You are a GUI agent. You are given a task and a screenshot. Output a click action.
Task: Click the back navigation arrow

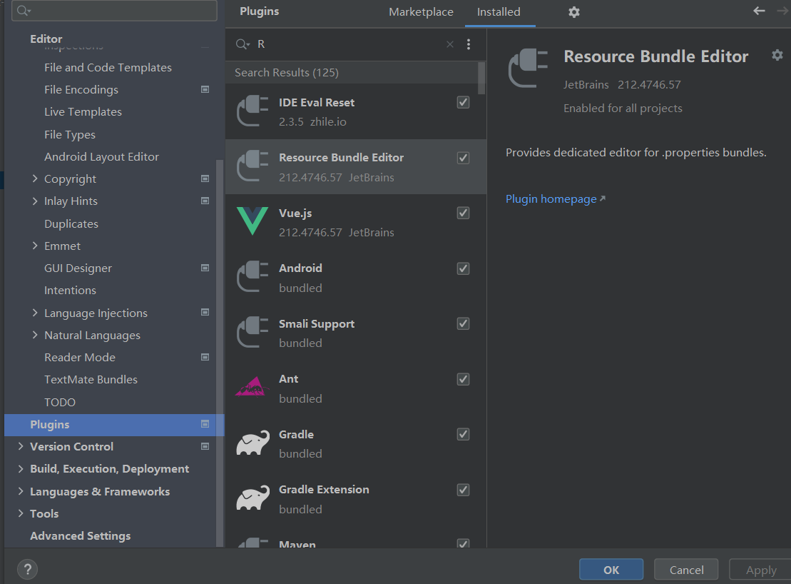pos(759,11)
